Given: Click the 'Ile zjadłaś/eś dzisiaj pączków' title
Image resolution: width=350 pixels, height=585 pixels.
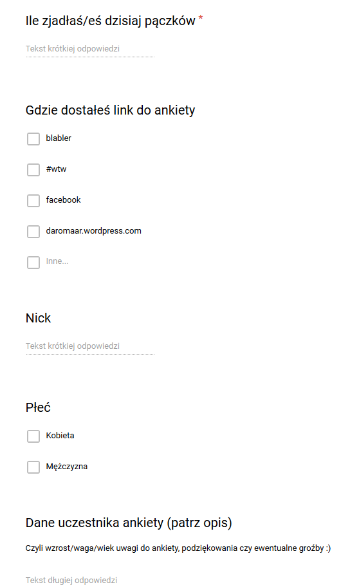Looking at the screenshot, I should (x=111, y=21).
